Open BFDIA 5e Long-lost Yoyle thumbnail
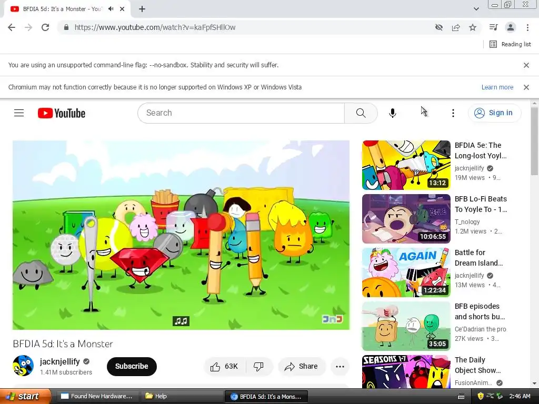Image resolution: width=539 pixels, height=404 pixels. pyautogui.click(x=406, y=165)
